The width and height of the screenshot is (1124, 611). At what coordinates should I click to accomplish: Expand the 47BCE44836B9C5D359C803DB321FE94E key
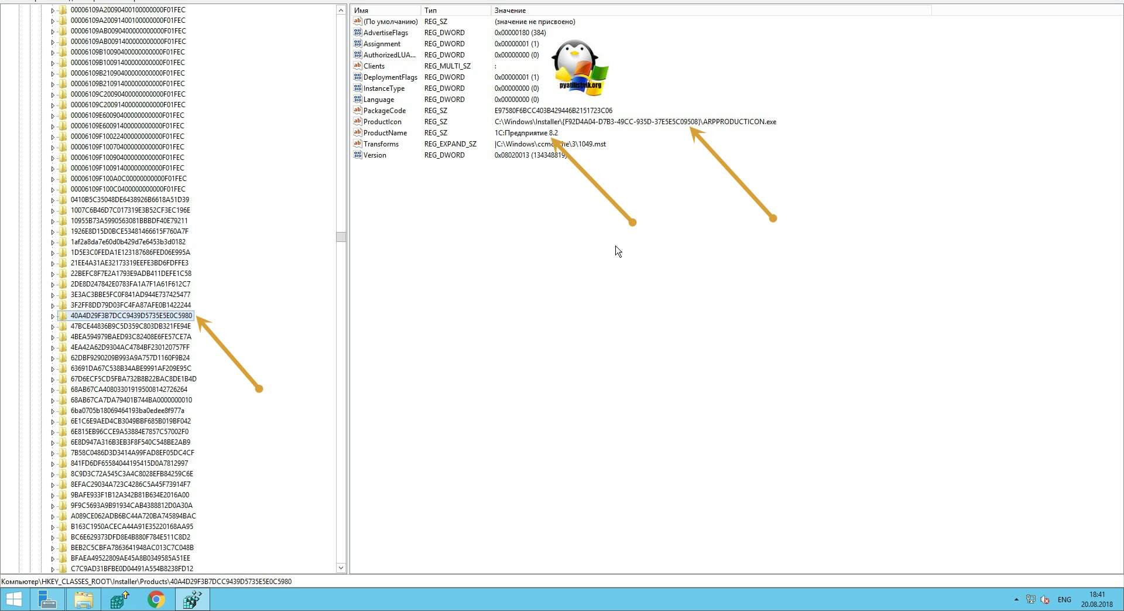tap(52, 327)
